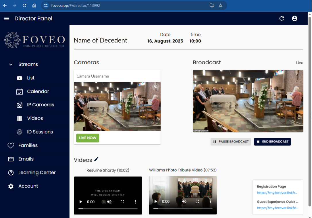Edit the Videos section with the pencil icon
Image resolution: width=312 pixels, height=218 pixels.
point(96,159)
